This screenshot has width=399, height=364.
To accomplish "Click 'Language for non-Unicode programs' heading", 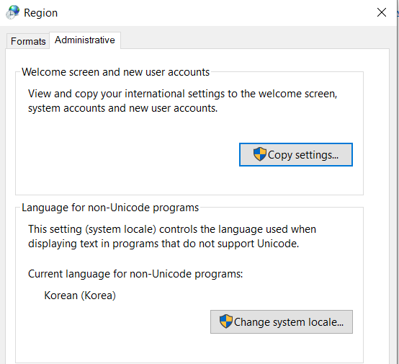I will tap(110, 208).
